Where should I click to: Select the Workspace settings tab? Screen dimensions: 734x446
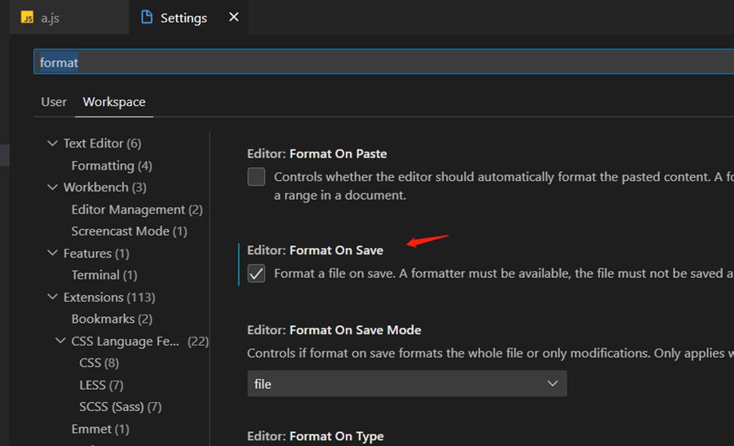114,102
